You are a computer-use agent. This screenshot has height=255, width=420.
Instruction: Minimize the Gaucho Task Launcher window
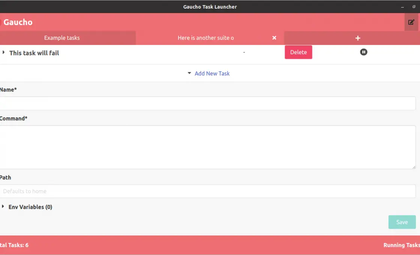point(402,7)
